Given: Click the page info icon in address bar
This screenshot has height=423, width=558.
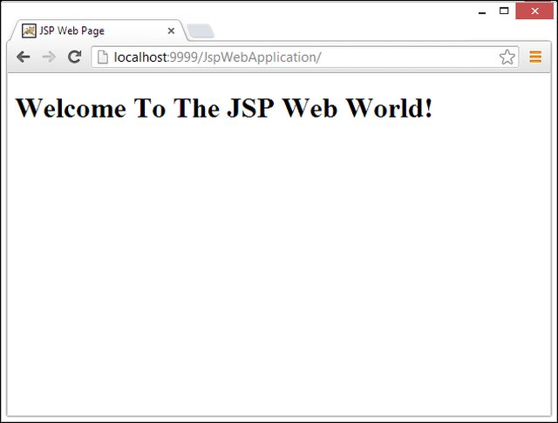Looking at the screenshot, I should tap(103, 57).
